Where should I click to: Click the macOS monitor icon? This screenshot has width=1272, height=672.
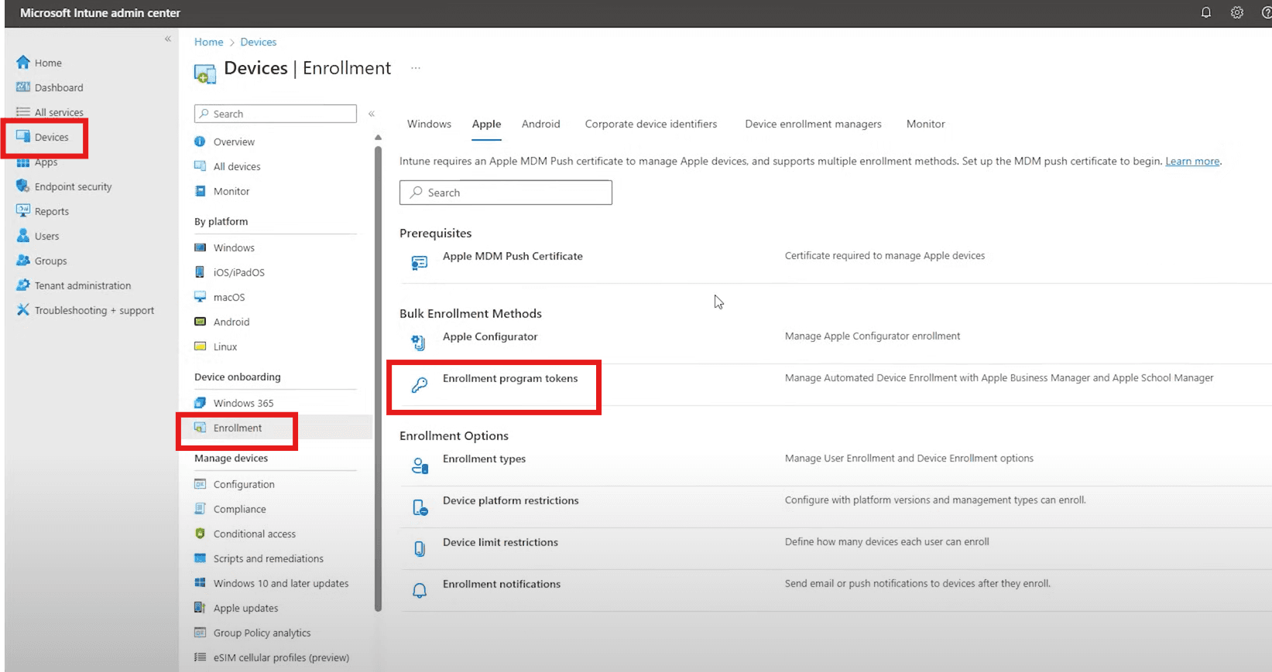click(x=200, y=297)
